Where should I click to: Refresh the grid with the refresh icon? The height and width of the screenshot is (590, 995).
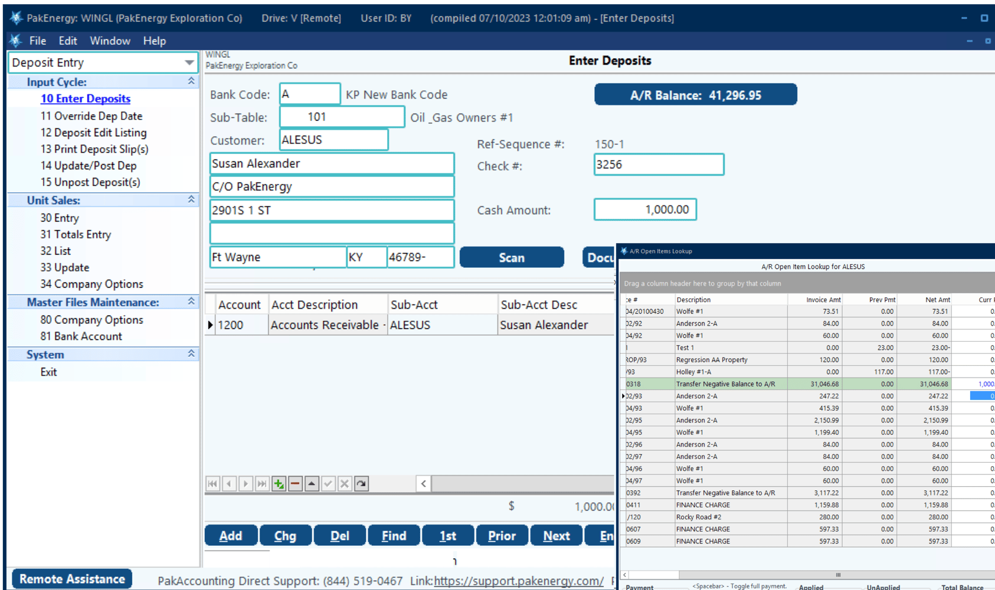[x=361, y=483]
